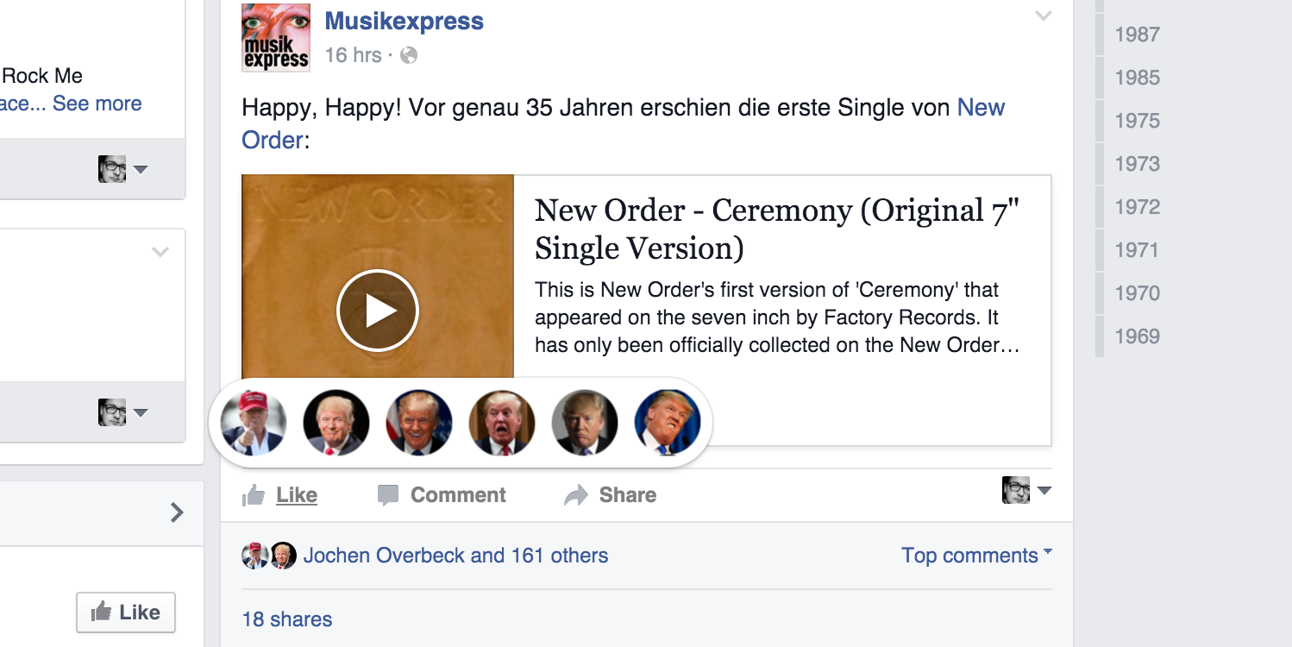Open the Musikexpress page name link

[x=404, y=22]
